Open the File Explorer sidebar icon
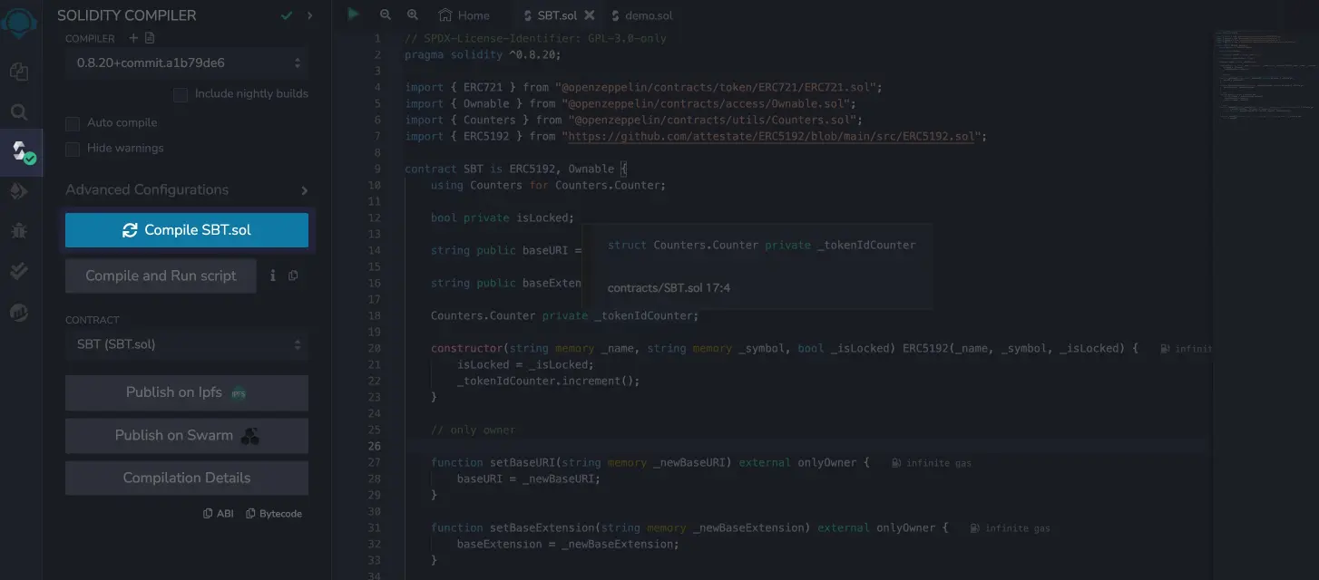This screenshot has height=580, width=1319. 19,72
